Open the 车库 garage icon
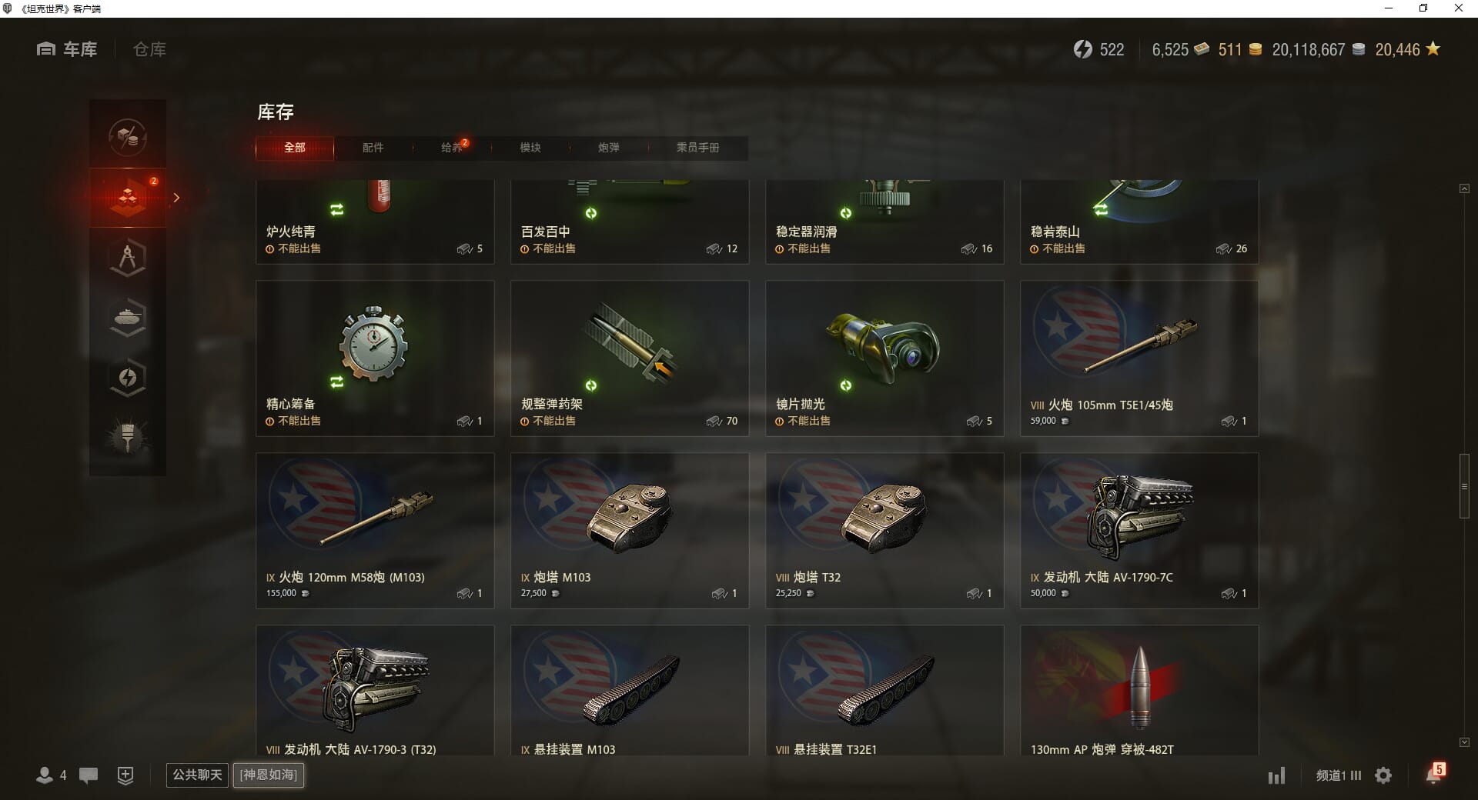 click(46, 49)
